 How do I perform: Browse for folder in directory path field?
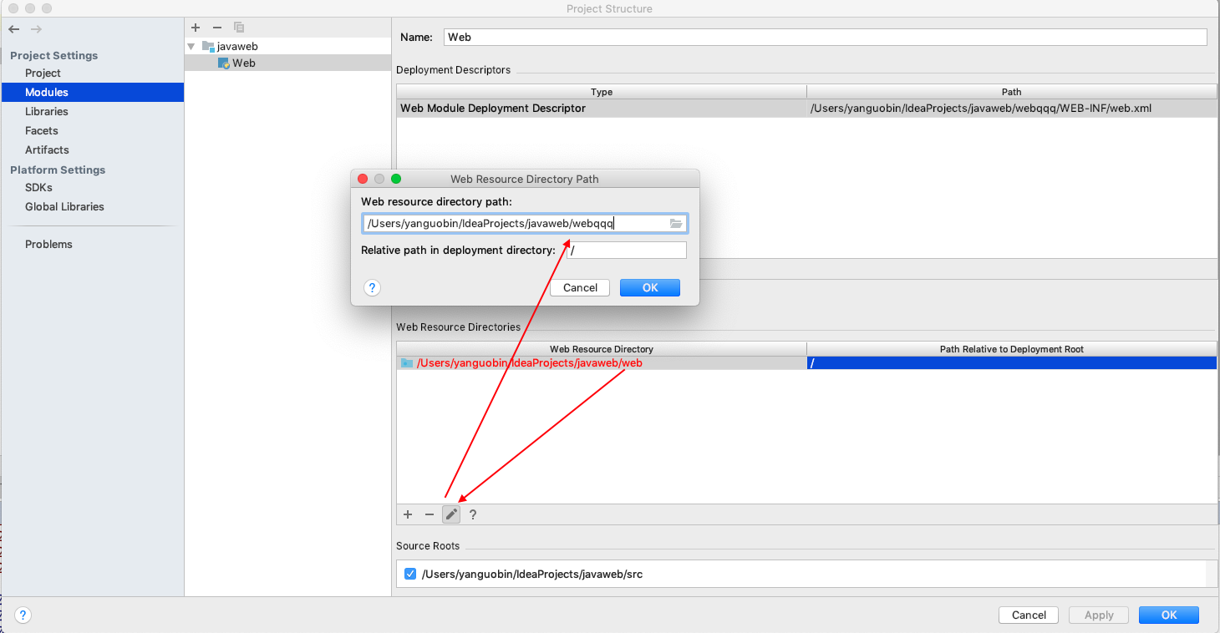pyautogui.click(x=677, y=224)
